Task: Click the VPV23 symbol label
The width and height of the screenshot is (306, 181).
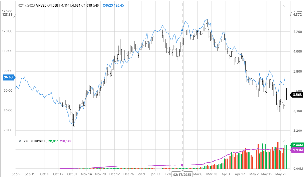Action: coord(42,5)
